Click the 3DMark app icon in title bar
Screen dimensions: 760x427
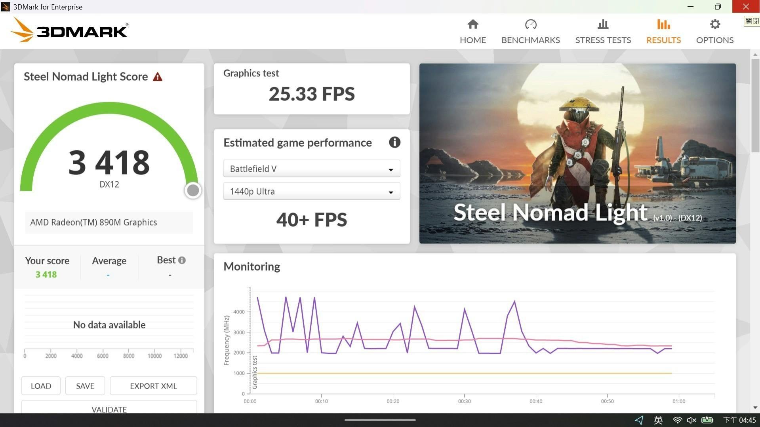(6, 7)
